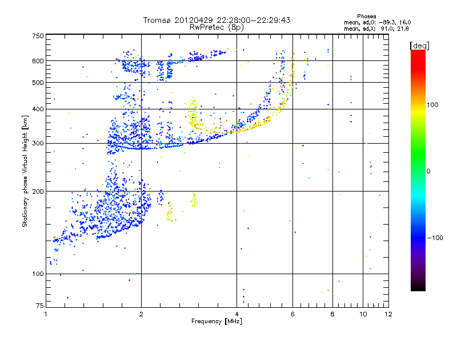Viewport: 457px width, 342px height.
Task: Click the x-axis tick label '2'
Action: click(x=141, y=314)
